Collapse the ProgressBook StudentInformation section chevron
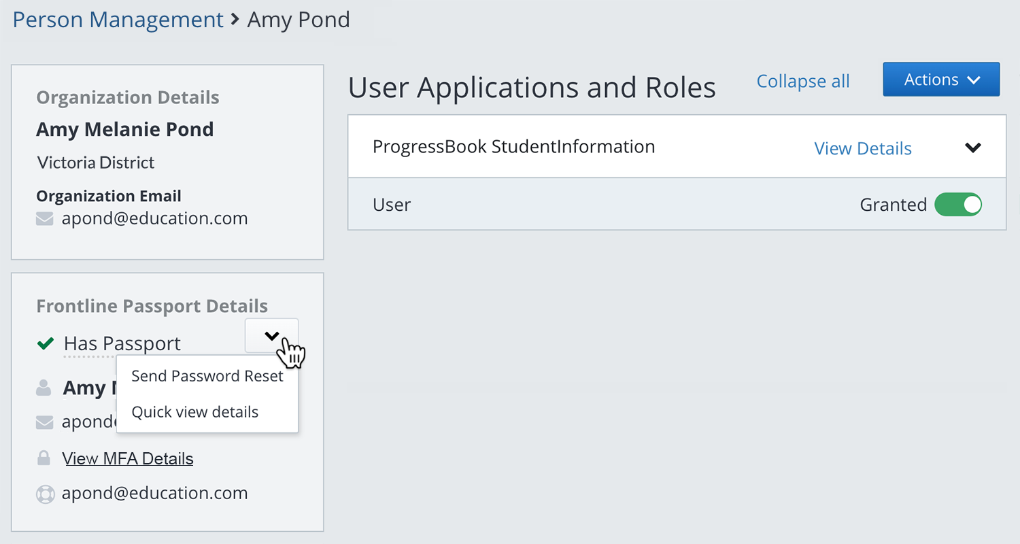 (973, 148)
